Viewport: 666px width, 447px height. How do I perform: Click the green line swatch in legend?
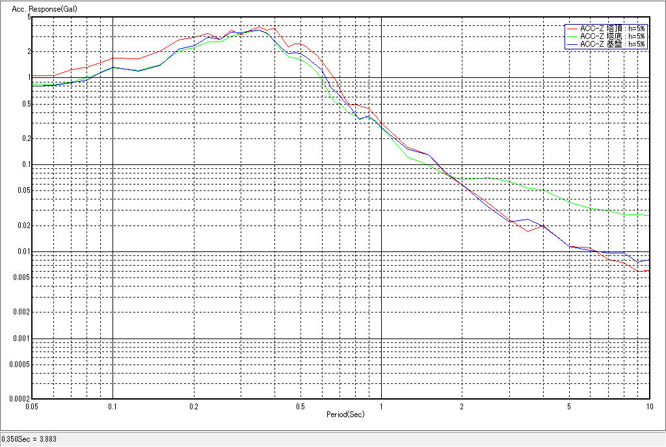point(572,36)
